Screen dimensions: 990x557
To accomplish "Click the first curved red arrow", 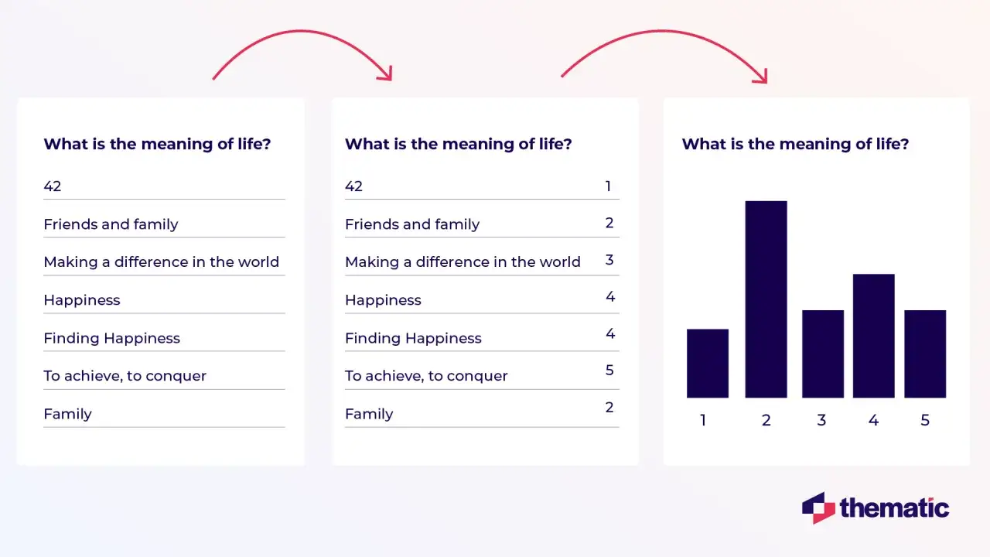I will (302, 56).
